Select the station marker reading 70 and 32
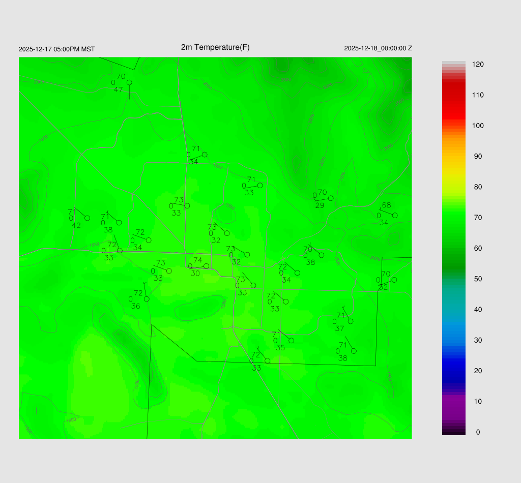The image size is (521, 483). pos(394,280)
